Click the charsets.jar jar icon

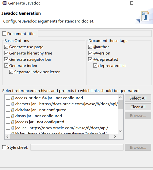13,104
